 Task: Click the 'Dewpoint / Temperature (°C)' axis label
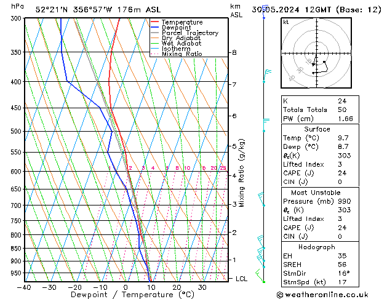pos(125,295)
